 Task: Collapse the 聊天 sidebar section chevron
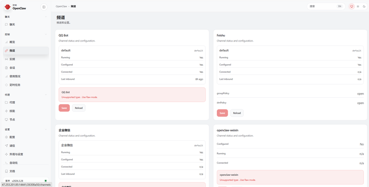click(46, 17)
